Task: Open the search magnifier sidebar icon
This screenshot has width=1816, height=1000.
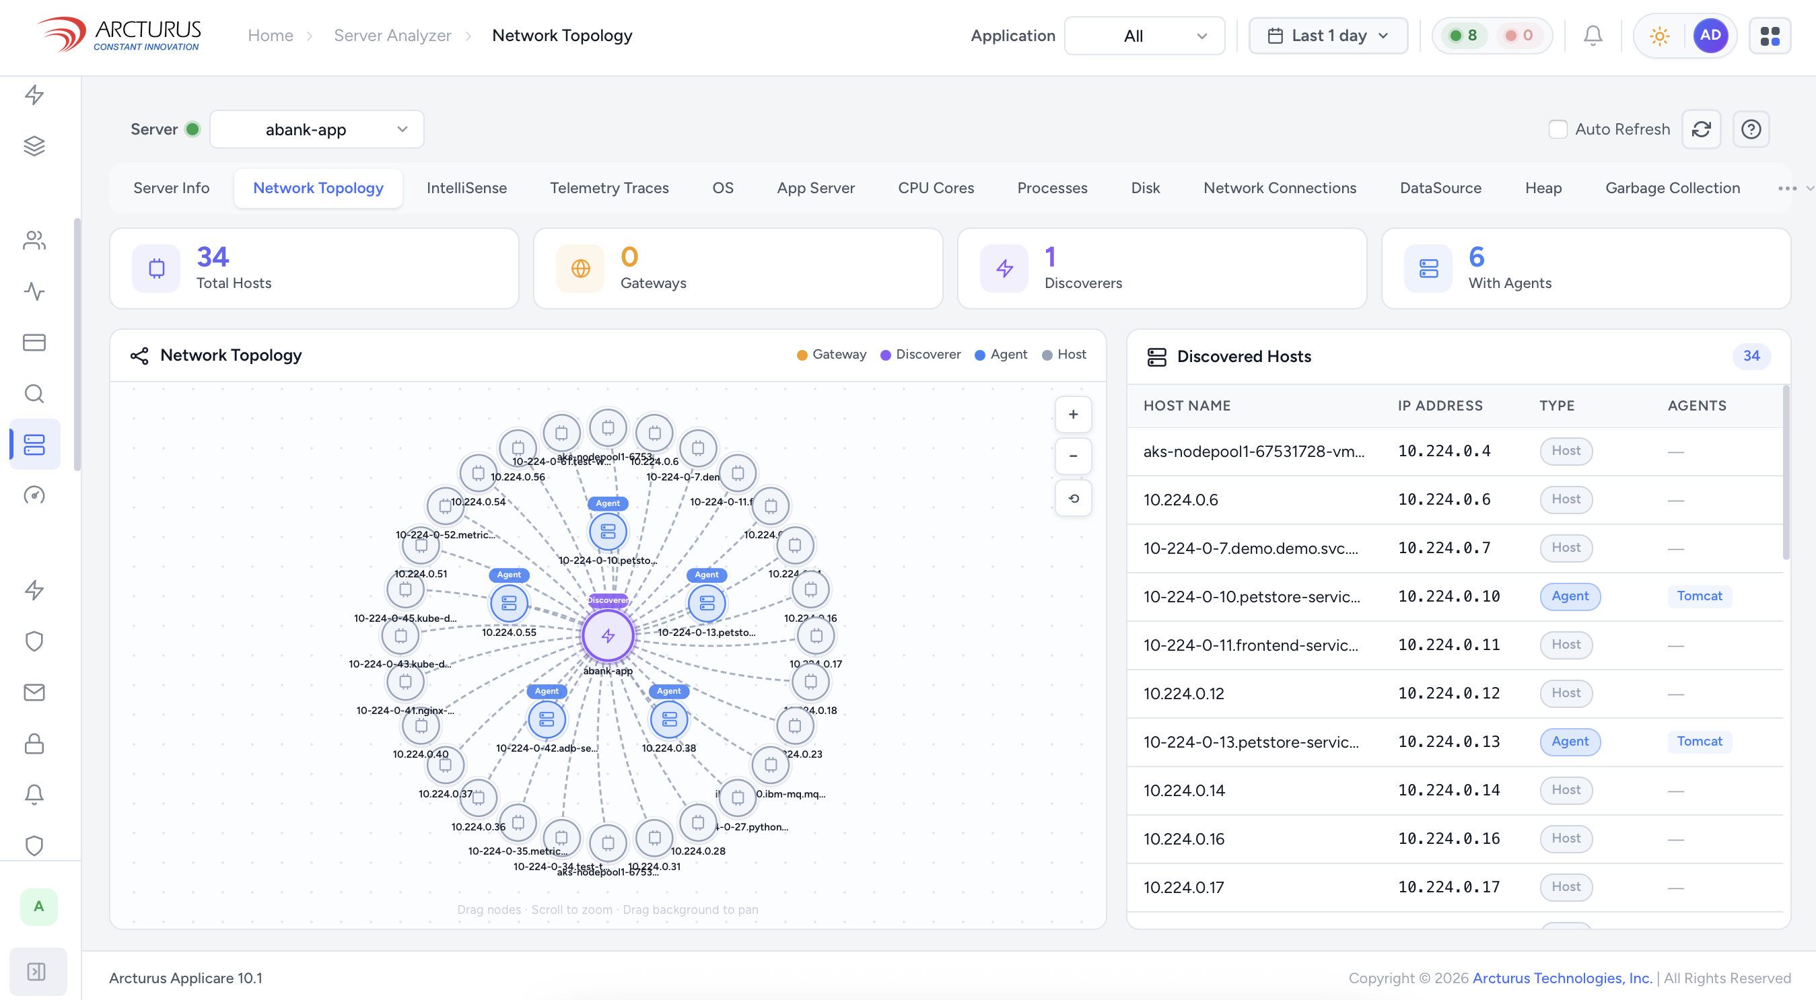Action: tap(34, 393)
